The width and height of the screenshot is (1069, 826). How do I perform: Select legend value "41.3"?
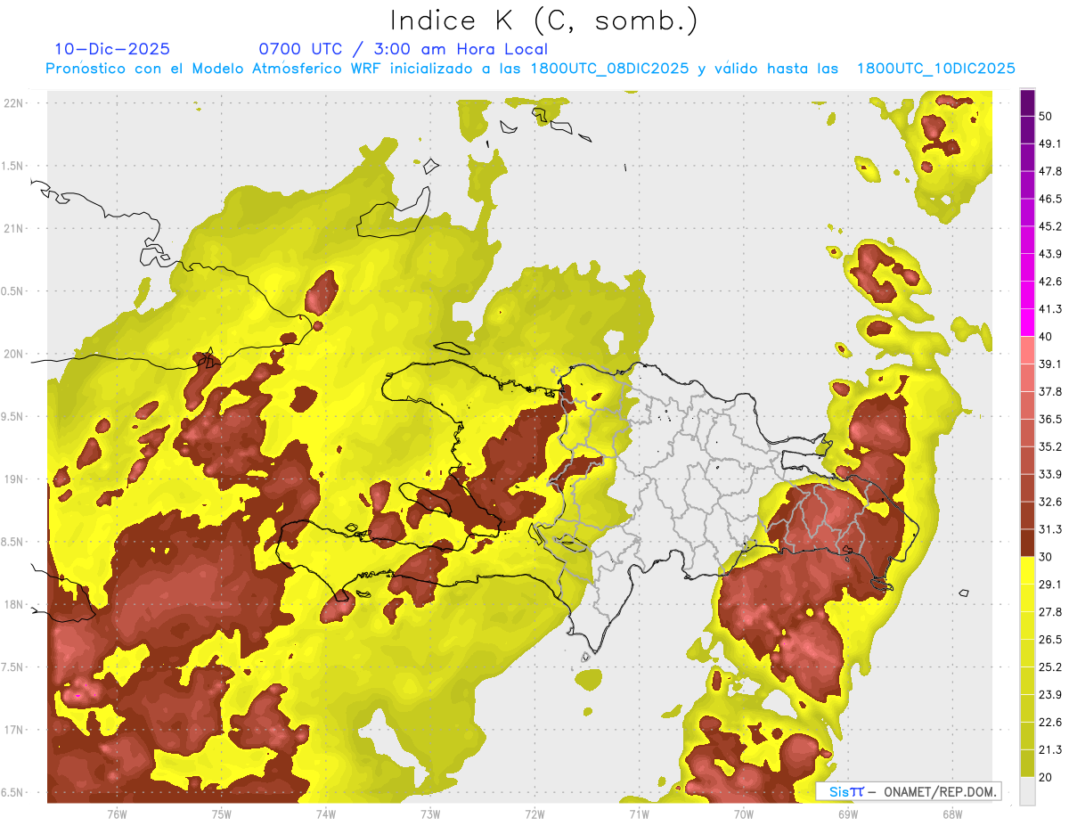[x=1050, y=309]
